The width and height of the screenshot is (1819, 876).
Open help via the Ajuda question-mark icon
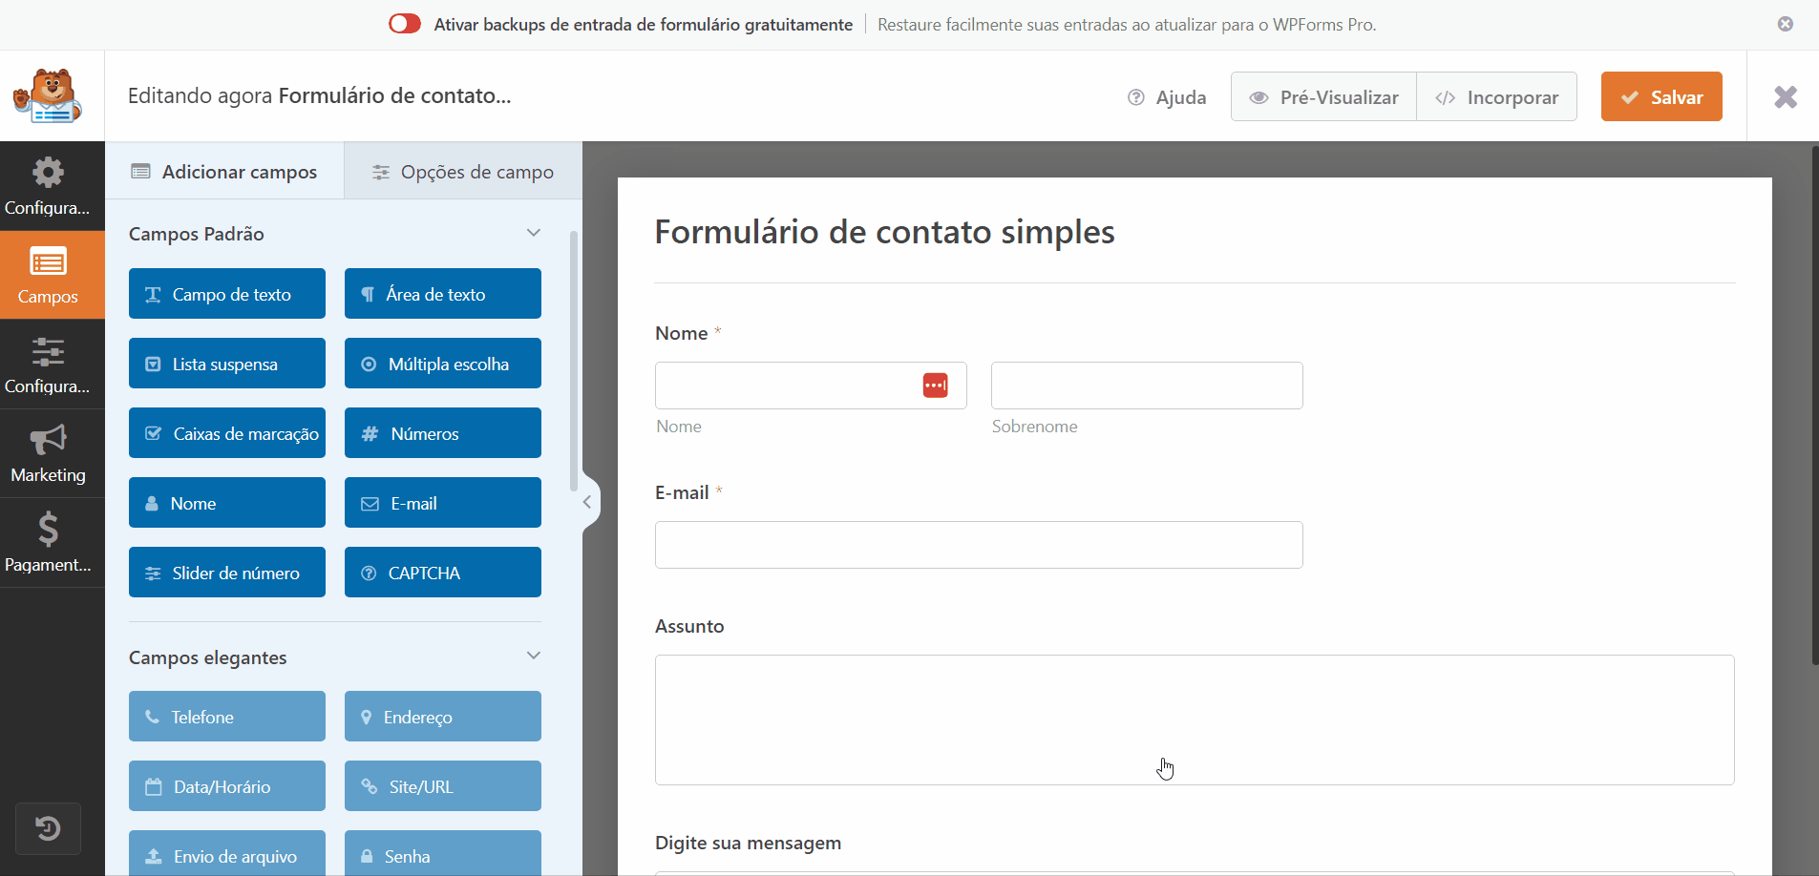pos(1137,96)
